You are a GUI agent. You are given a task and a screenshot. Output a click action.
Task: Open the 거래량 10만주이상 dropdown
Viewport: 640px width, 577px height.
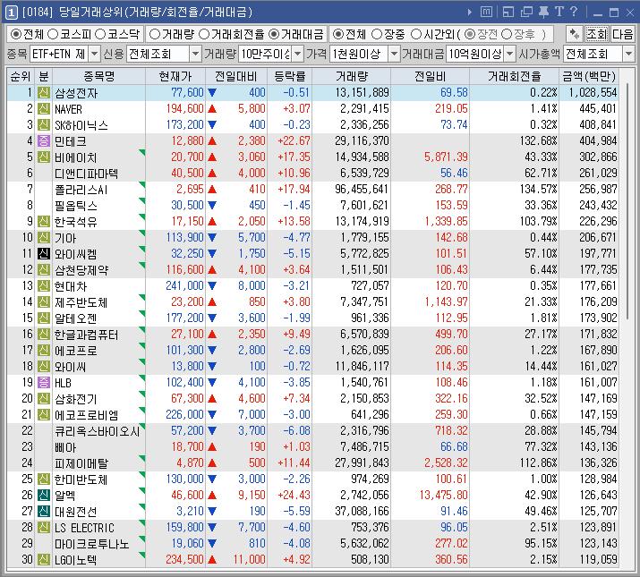click(298, 54)
